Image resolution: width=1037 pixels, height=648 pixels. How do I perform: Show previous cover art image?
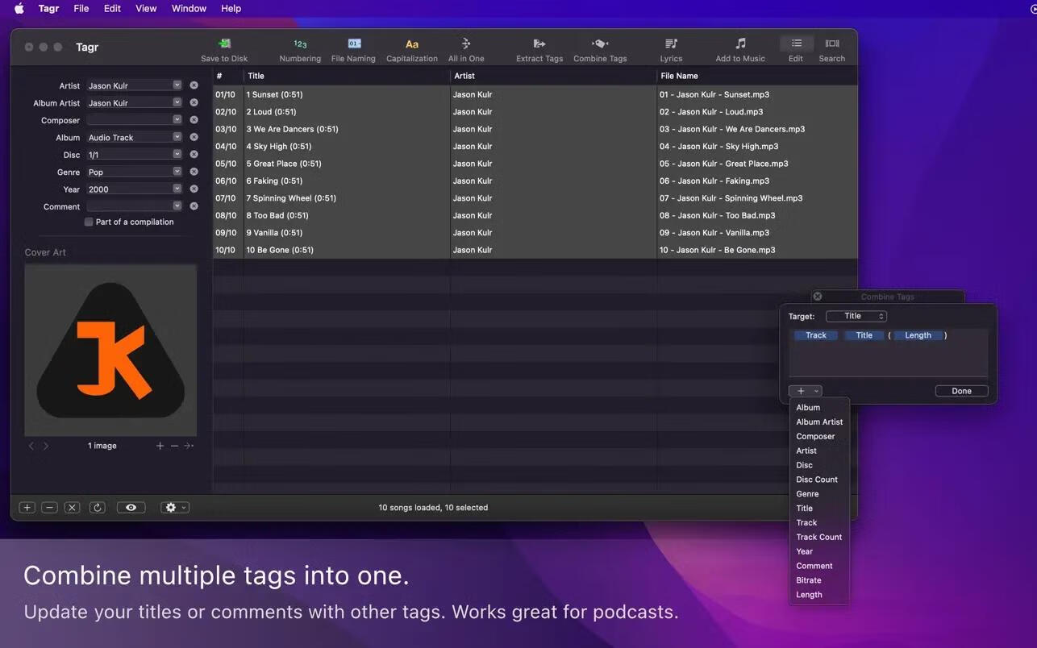(31, 446)
